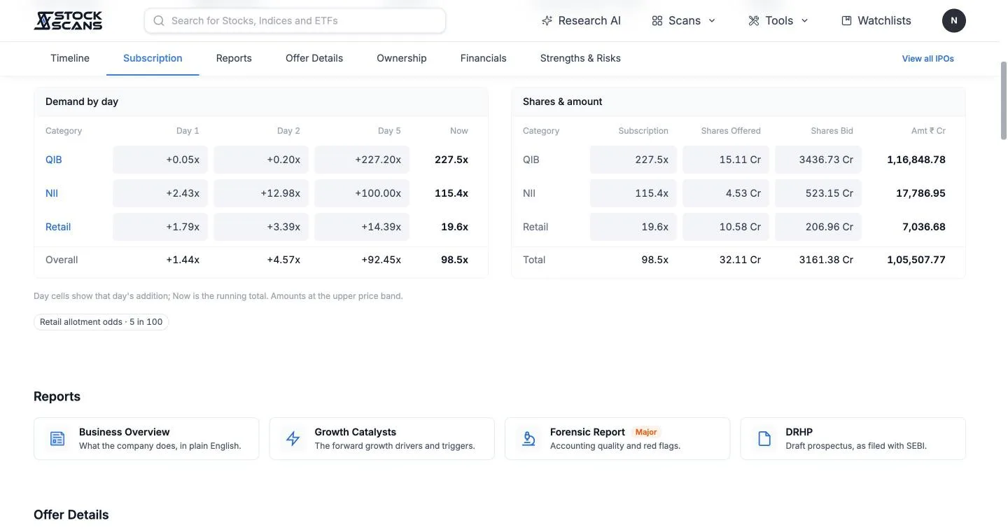Click the search magnifier icon
Screen dimensions: 1008x530
[x=159, y=21]
